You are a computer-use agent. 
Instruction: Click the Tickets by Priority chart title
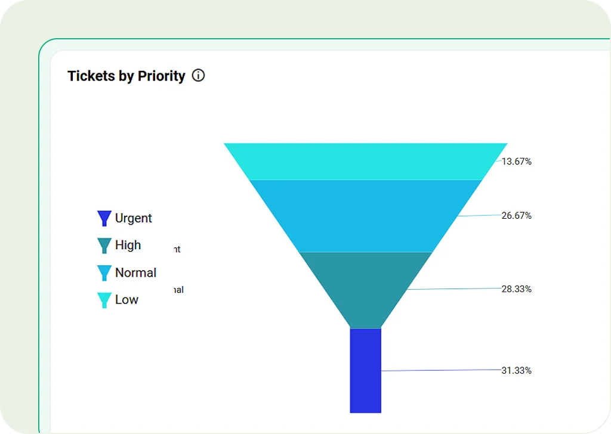coord(126,76)
